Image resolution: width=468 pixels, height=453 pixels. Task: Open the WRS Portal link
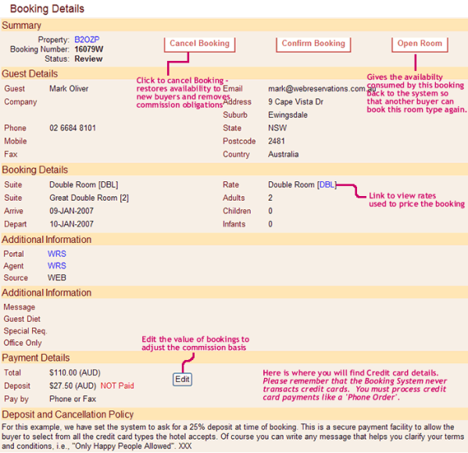click(x=57, y=254)
